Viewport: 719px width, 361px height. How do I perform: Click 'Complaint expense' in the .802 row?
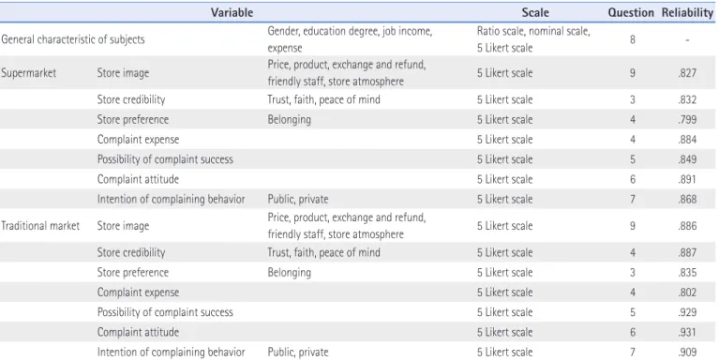coord(138,293)
